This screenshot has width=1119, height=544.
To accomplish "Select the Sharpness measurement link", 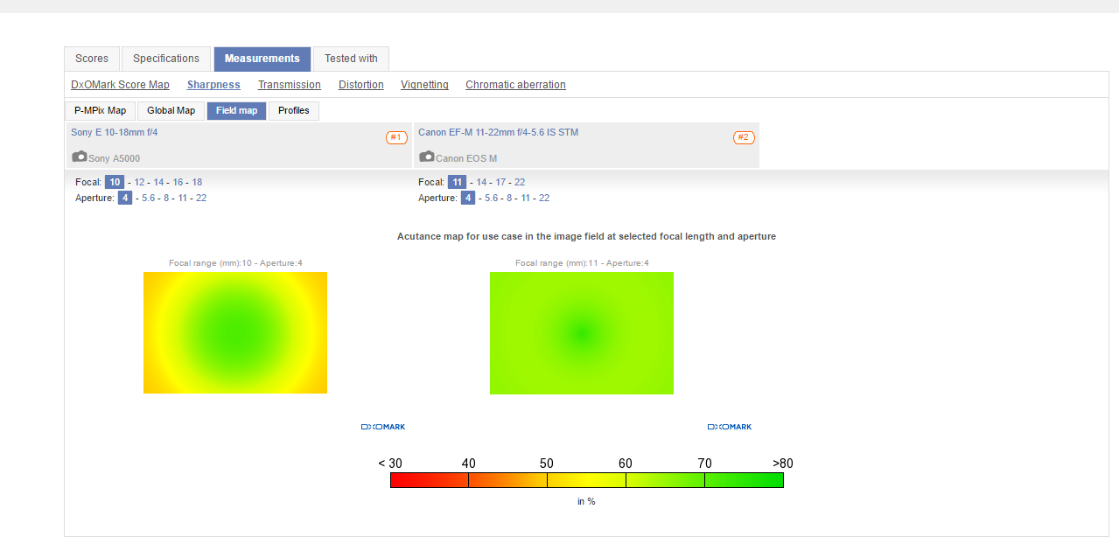I will tap(213, 85).
